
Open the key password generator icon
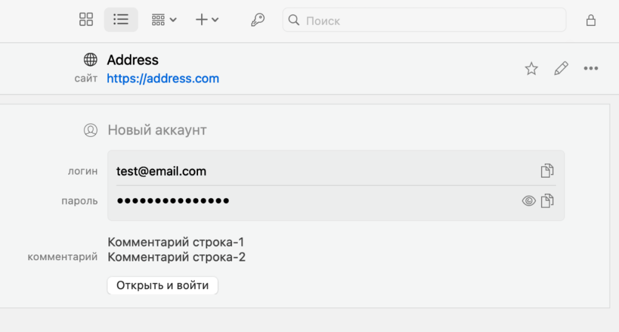point(258,20)
